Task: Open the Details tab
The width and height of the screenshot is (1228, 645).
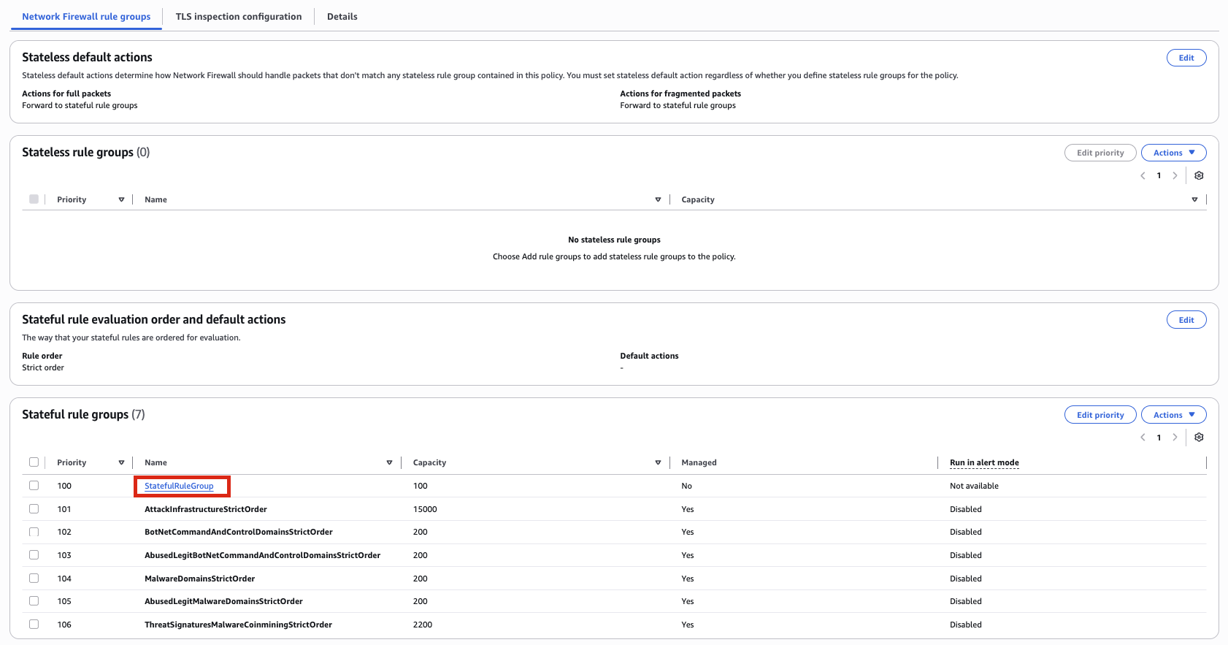Action: (342, 17)
